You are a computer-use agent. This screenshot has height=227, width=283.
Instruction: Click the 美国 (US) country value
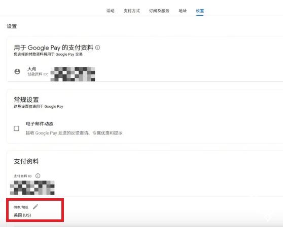coord(22,215)
